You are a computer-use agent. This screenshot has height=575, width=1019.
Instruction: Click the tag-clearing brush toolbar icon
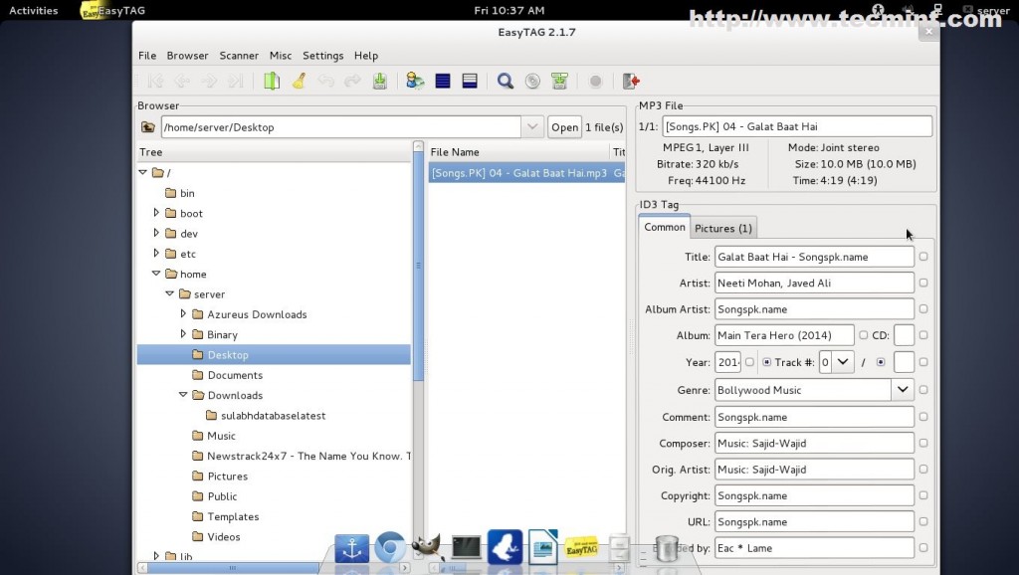click(x=299, y=81)
